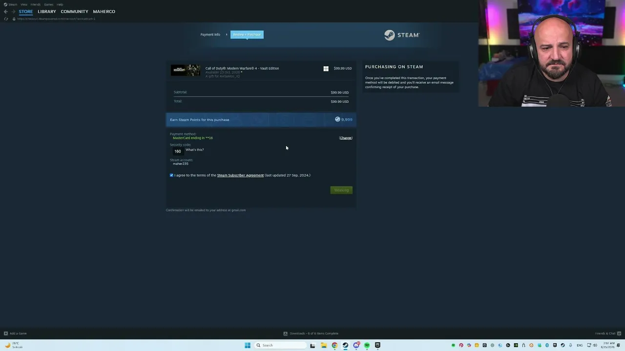The height and width of the screenshot is (351, 625).
Task: Click the Bluetooth icon in the system tray
Action: point(547,345)
